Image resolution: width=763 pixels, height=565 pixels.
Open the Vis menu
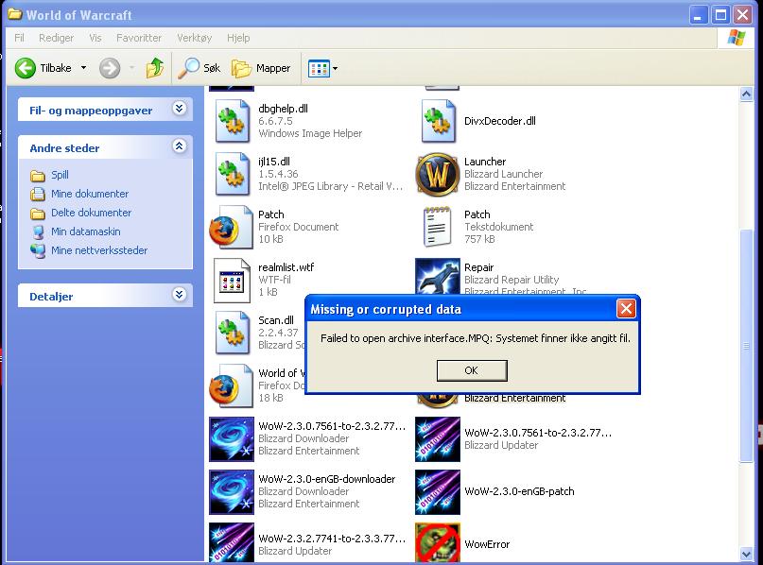coord(95,38)
